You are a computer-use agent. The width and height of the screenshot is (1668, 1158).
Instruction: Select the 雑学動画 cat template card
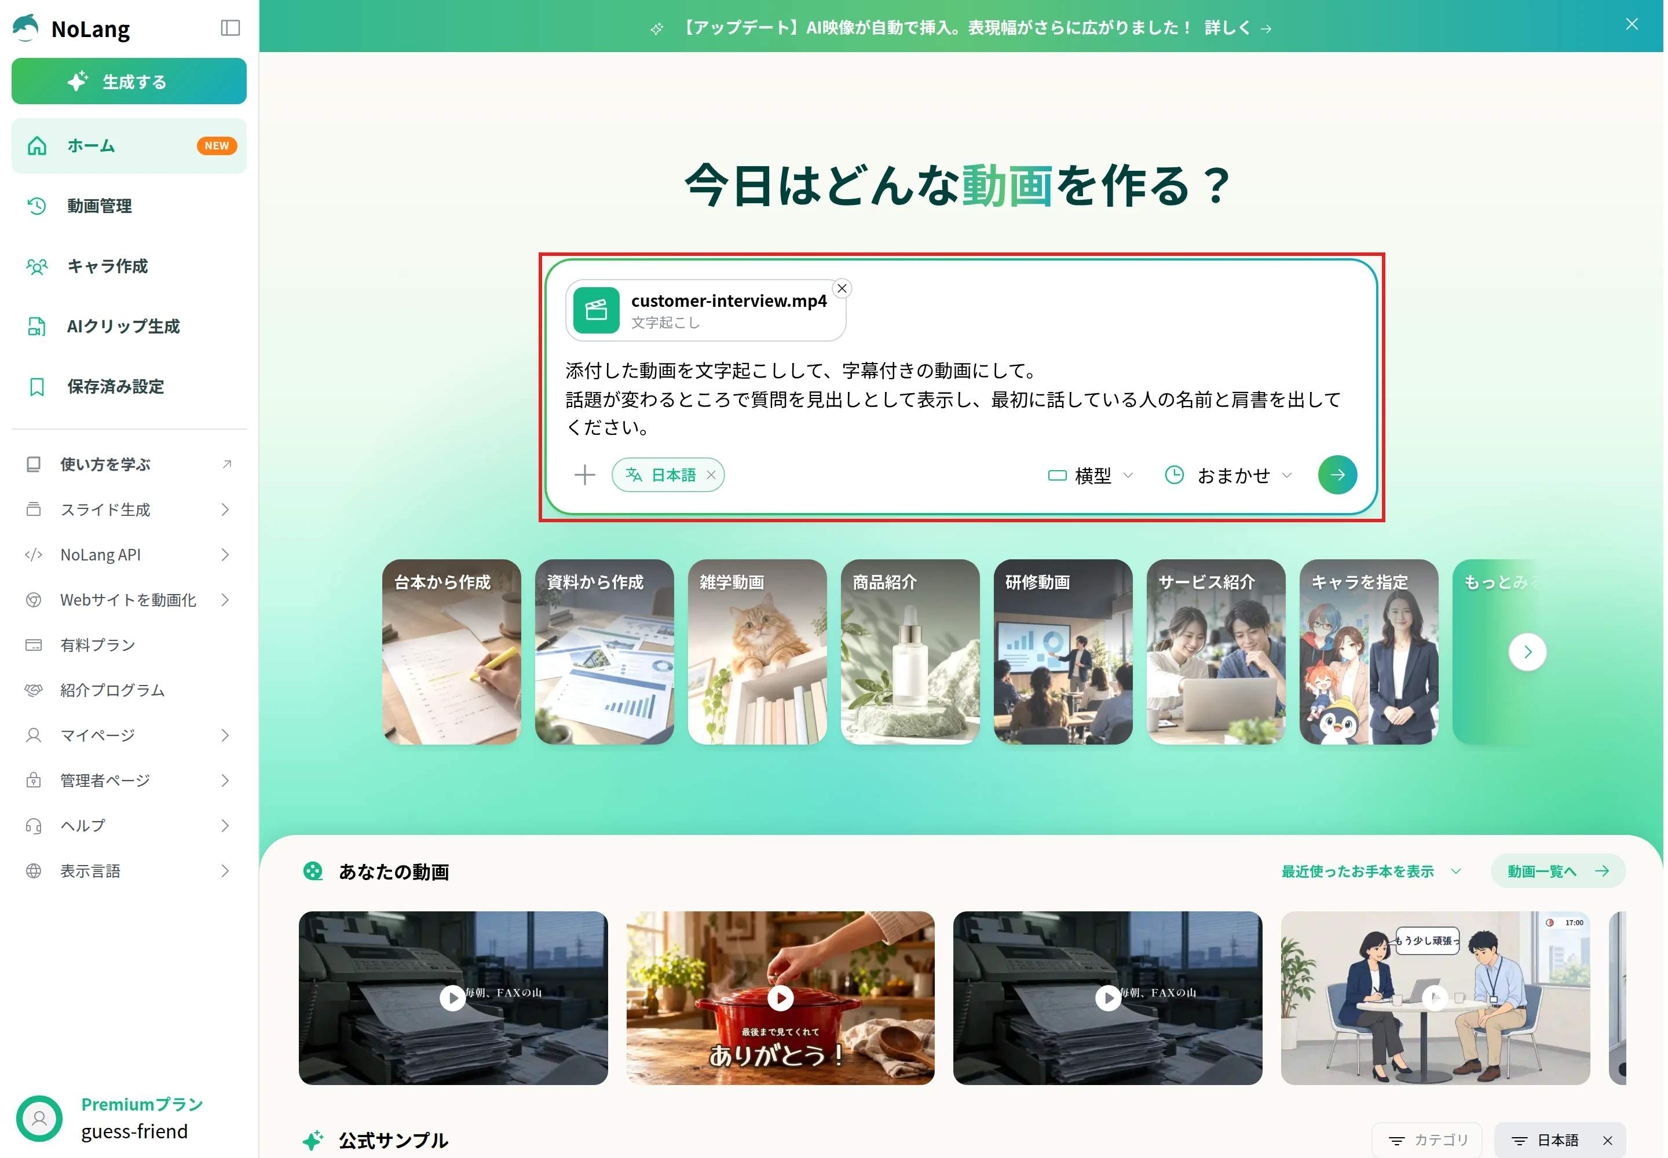(757, 651)
